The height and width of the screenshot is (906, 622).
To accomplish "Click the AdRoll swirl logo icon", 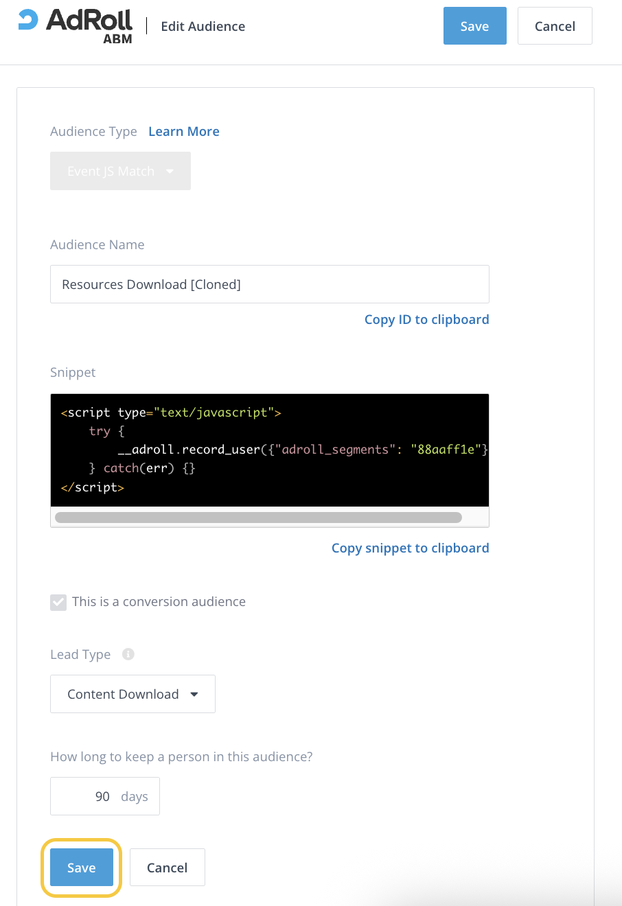I will point(28,20).
